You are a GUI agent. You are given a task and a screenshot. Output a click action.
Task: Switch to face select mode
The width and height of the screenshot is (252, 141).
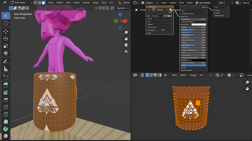click(43, 3)
